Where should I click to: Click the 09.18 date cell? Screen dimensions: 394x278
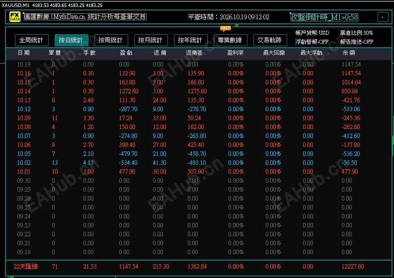click(24, 252)
